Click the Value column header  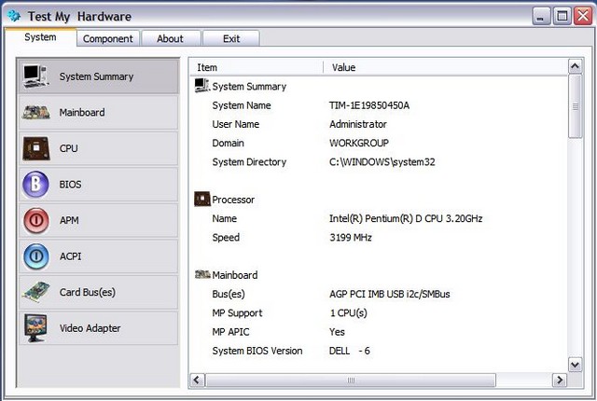(x=446, y=67)
